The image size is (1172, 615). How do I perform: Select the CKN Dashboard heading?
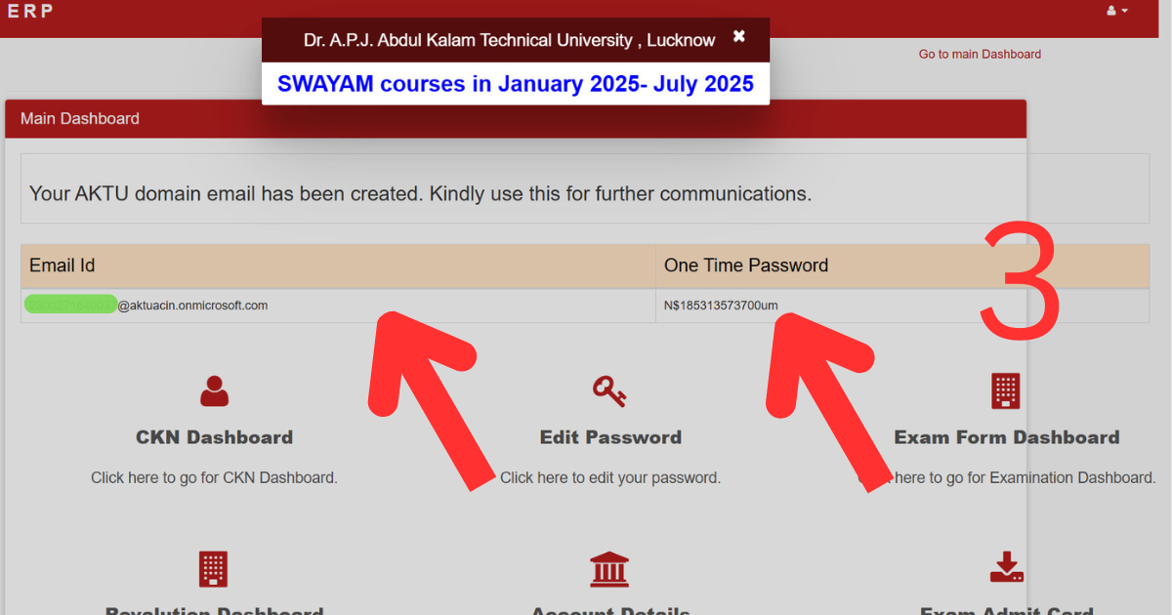214,437
